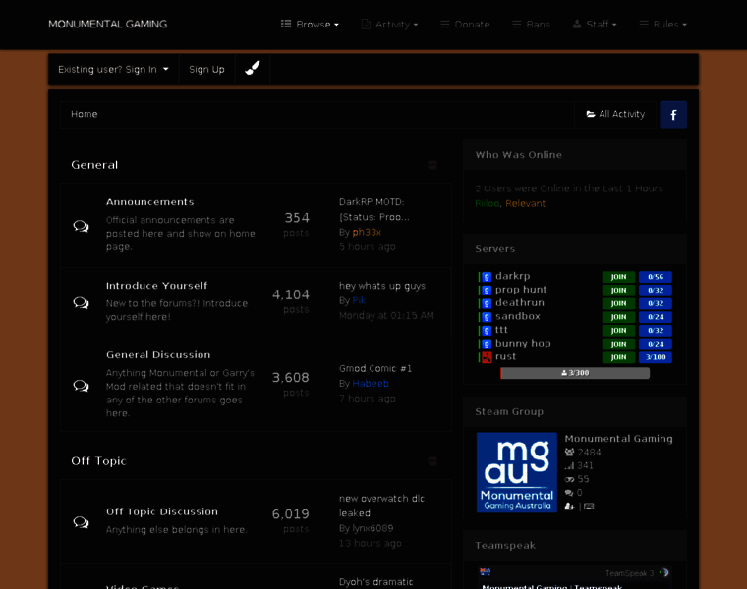Click the Steam group members count icon
The width and height of the screenshot is (747, 589).
[569, 452]
